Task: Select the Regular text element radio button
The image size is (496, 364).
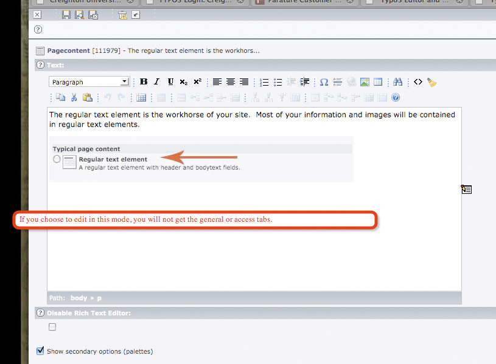Action: pyautogui.click(x=57, y=159)
